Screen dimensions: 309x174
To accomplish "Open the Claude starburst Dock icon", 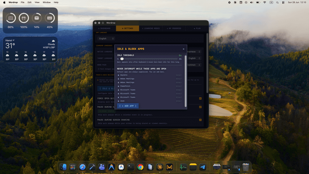I will [160, 167].
